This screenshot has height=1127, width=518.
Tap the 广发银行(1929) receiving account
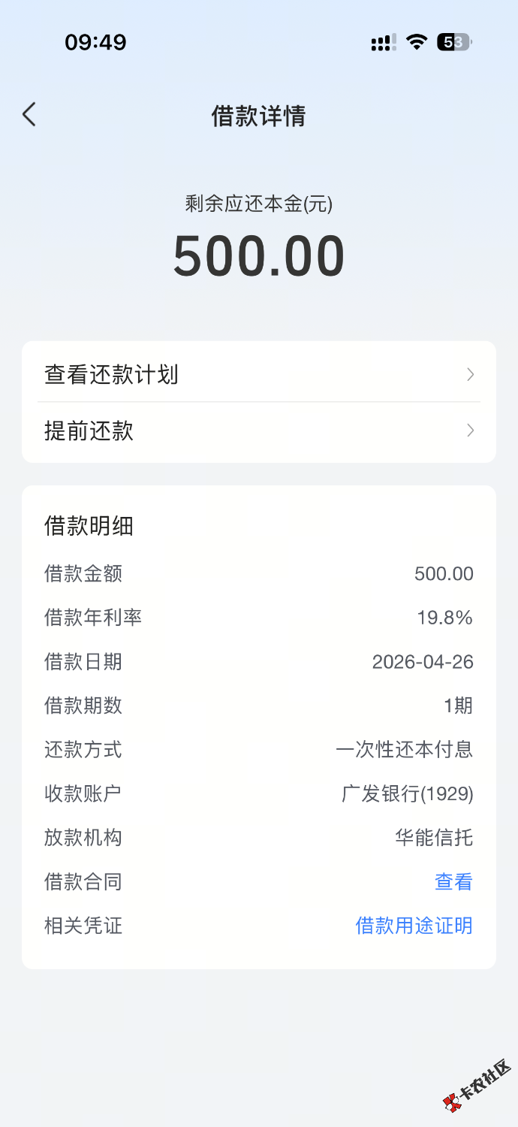pyautogui.click(x=407, y=793)
